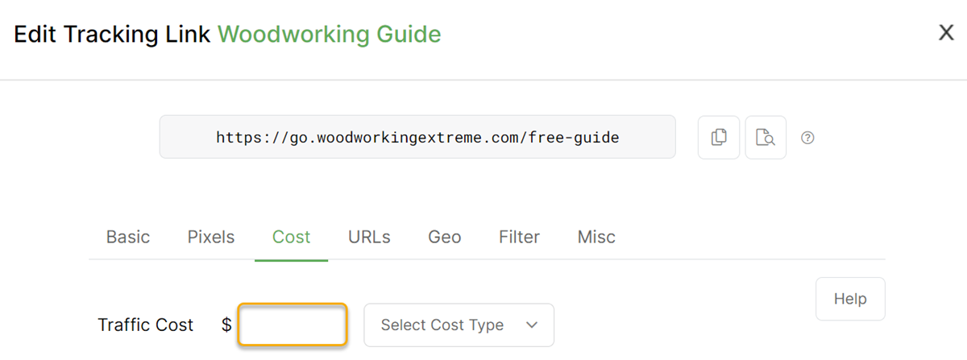This screenshot has height=360, width=967.
Task: Focus the Traffic Cost amount field
Action: coord(293,325)
